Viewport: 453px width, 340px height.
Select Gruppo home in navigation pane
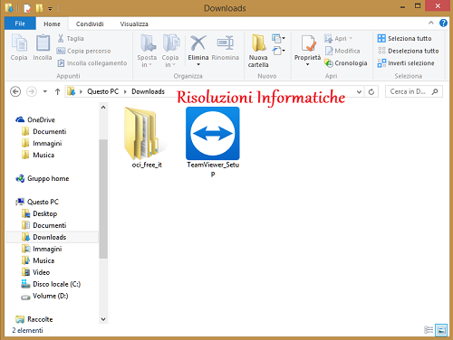(43, 178)
